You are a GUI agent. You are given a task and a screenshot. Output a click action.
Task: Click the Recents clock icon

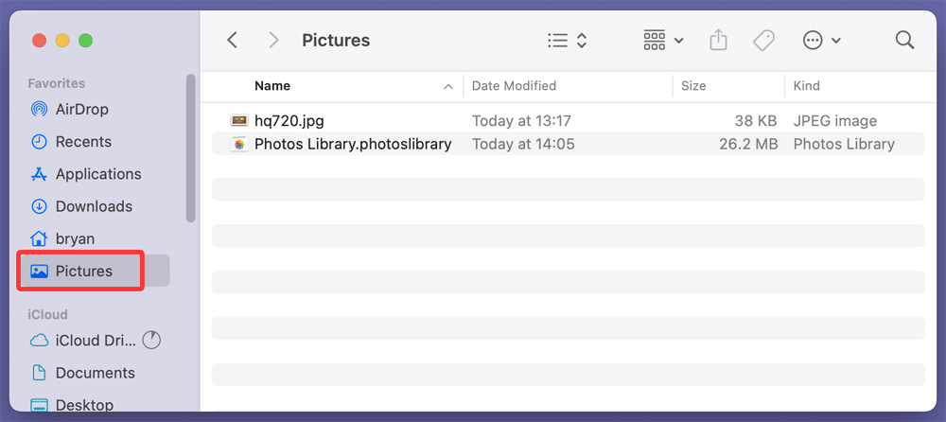[x=39, y=142]
